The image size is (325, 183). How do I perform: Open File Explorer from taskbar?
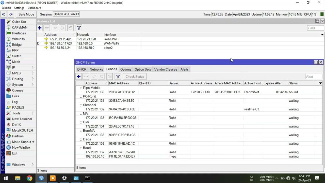[x=18, y=178]
